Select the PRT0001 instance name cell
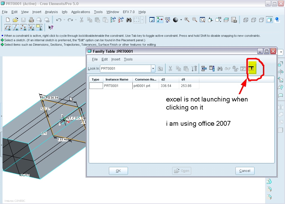Screen dimensions: 285x204 coord(118,86)
